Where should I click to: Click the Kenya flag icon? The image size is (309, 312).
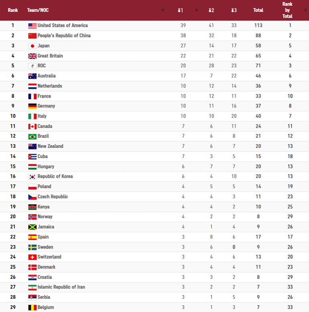pos(33,207)
